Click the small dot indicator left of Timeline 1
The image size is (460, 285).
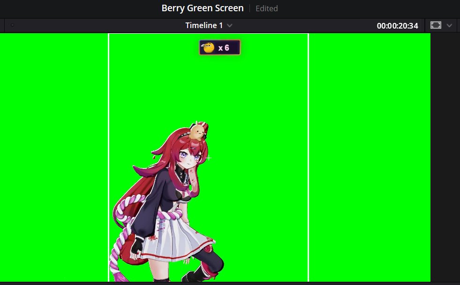click(12, 25)
